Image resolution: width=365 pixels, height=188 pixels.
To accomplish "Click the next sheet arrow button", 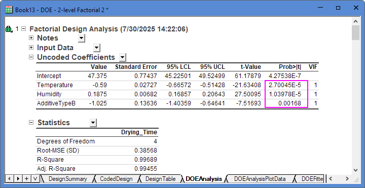I will (18, 179).
